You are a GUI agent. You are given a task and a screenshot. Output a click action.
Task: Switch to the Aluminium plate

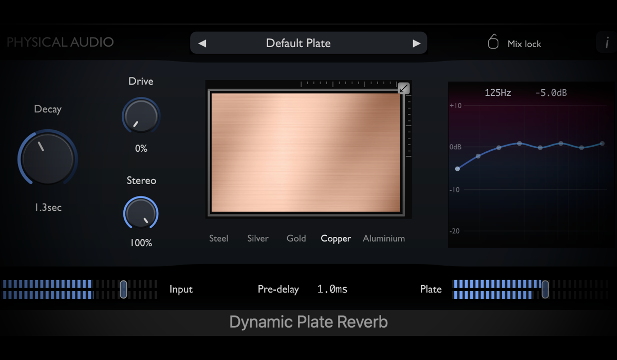coord(384,238)
